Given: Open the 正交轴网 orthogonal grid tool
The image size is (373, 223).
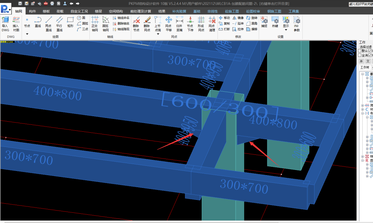Looking at the screenshot, I should (x=95, y=24).
